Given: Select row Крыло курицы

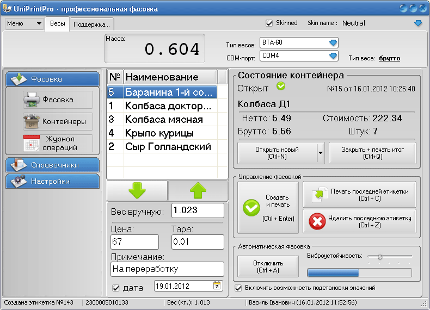Looking at the screenshot, I should [162, 133].
